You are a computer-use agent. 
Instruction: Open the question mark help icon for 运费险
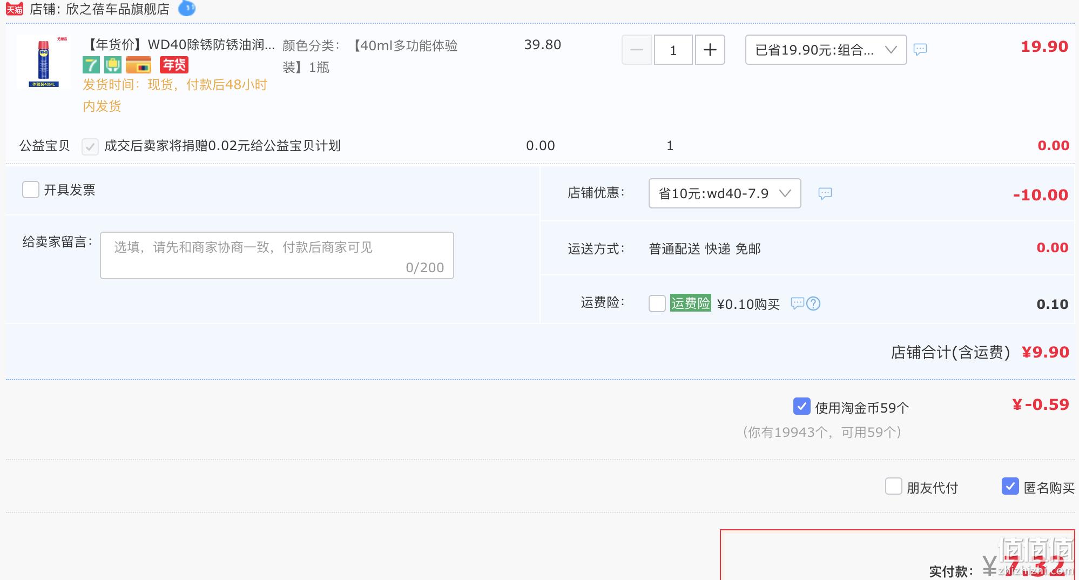(x=813, y=304)
